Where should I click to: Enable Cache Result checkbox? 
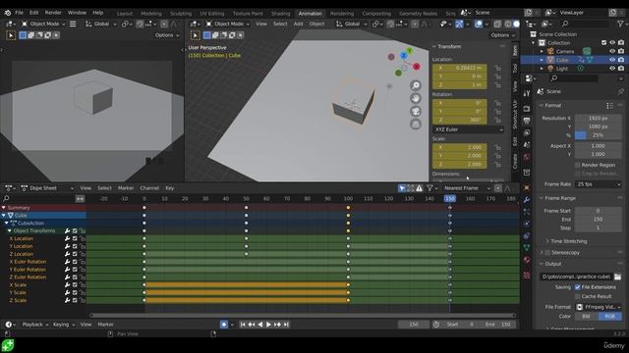pyautogui.click(x=578, y=296)
